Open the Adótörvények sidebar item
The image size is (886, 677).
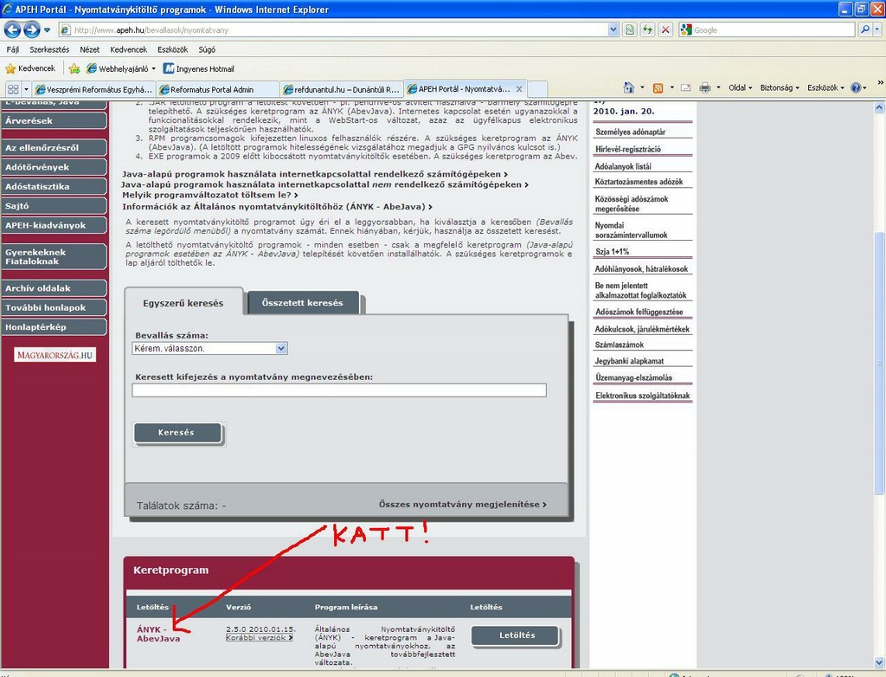pyautogui.click(x=55, y=167)
